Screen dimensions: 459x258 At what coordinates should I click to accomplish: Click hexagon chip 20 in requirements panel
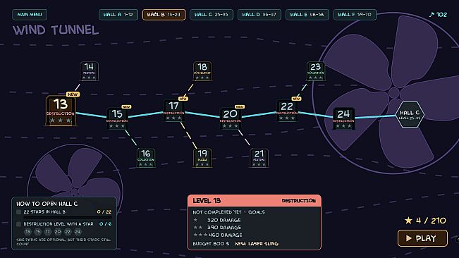58,232
